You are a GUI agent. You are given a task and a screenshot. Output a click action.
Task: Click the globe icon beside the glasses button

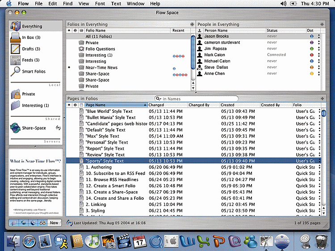click(33, 222)
